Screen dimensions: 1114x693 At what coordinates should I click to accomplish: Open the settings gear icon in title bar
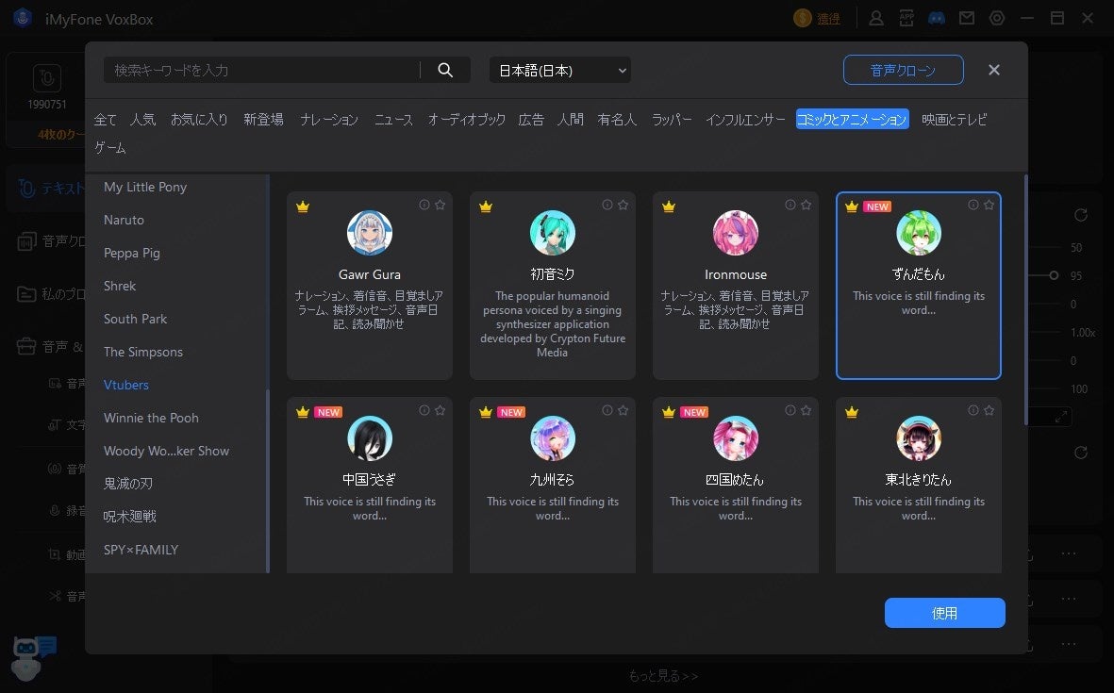(997, 19)
